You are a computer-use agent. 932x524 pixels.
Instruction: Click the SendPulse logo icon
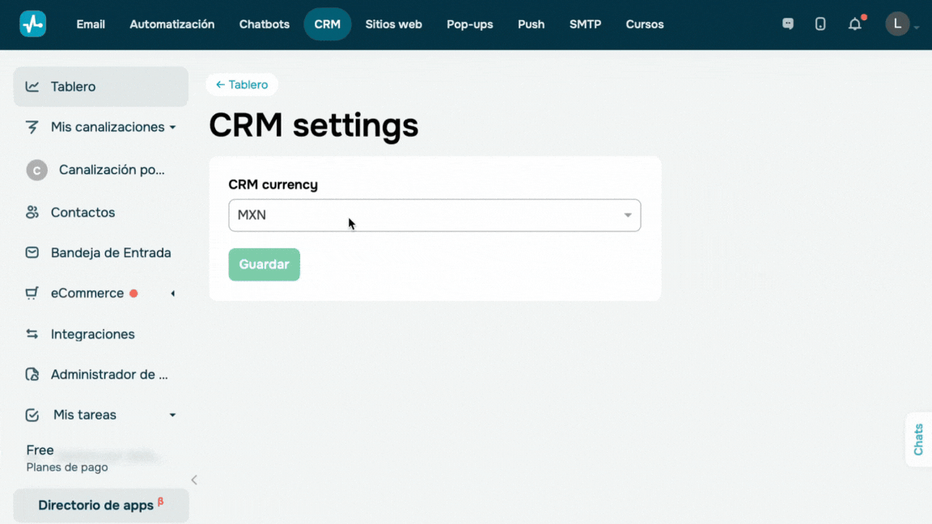pyautogui.click(x=32, y=24)
